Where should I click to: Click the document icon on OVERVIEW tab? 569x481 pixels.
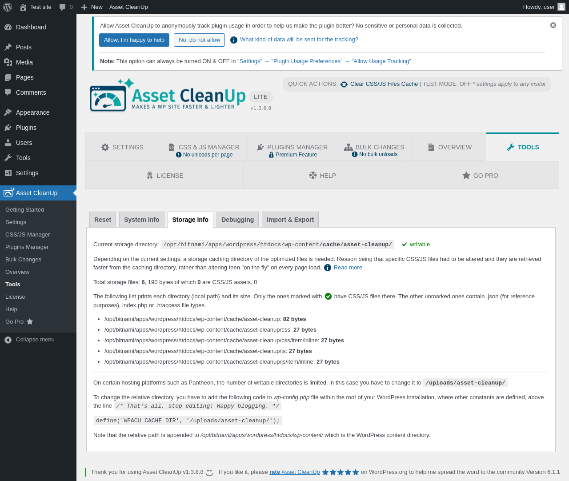tap(431, 147)
